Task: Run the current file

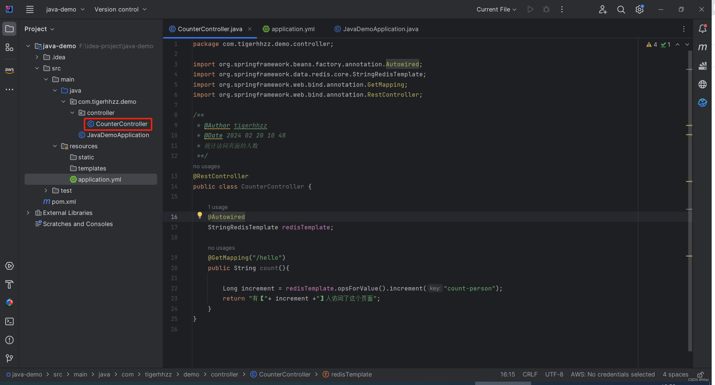Action: tap(530, 9)
